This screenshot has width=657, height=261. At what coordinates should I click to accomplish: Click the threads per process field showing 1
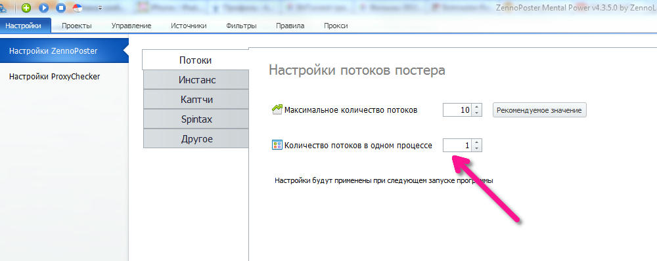pyautogui.click(x=457, y=146)
